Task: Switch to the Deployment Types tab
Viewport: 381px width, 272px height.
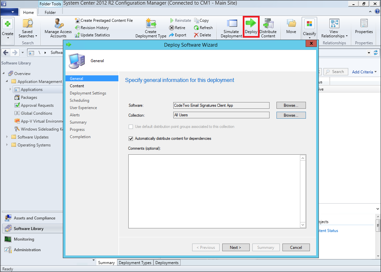Action: click(x=135, y=262)
